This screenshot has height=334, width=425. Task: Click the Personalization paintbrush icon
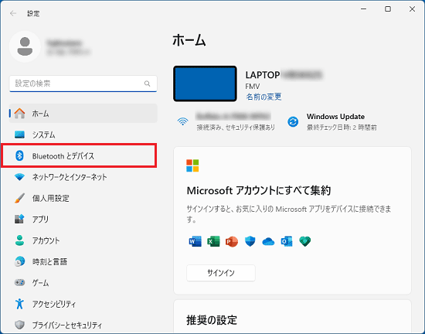19,198
